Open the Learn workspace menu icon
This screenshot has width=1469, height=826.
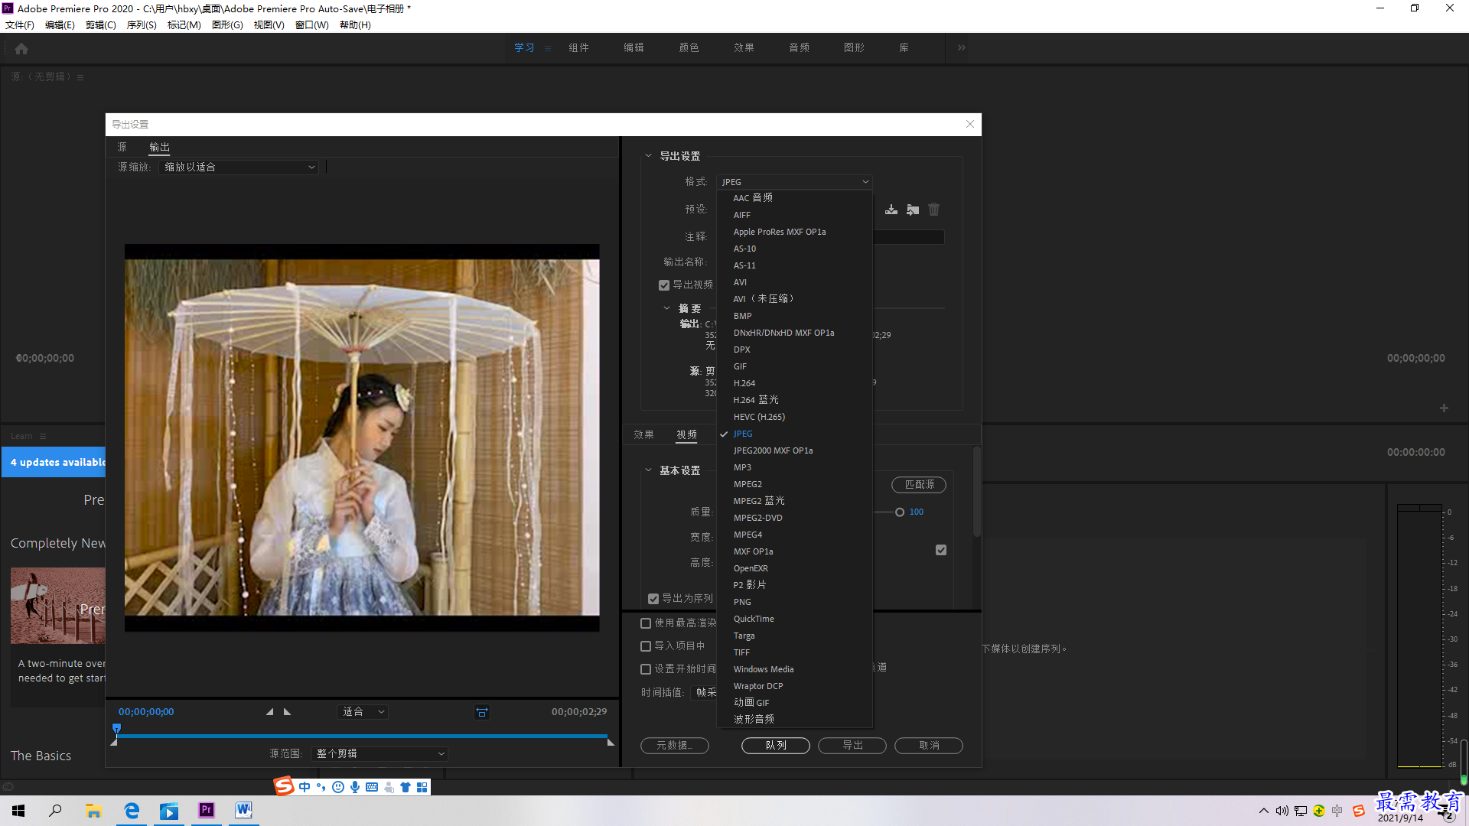[548, 48]
